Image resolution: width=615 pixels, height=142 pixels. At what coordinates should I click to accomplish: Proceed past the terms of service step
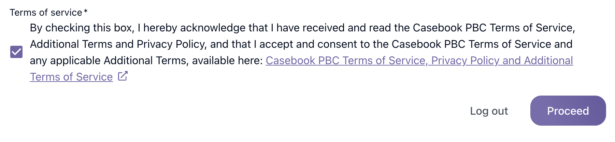tap(568, 111)
